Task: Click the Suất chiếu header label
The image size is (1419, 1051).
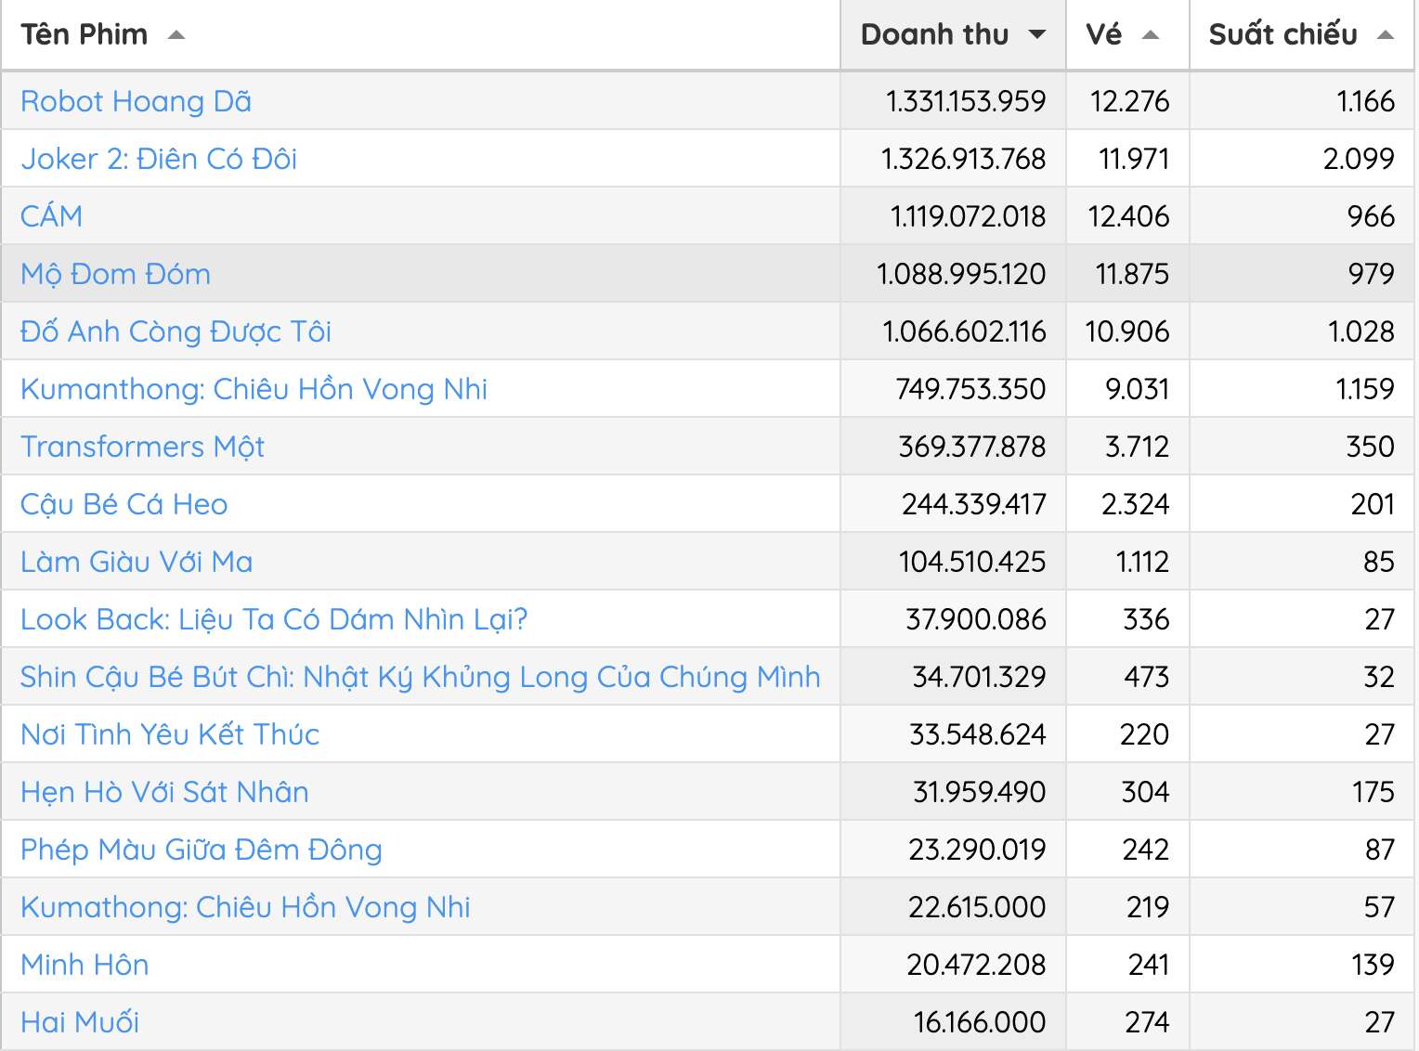Action: 1282,34
